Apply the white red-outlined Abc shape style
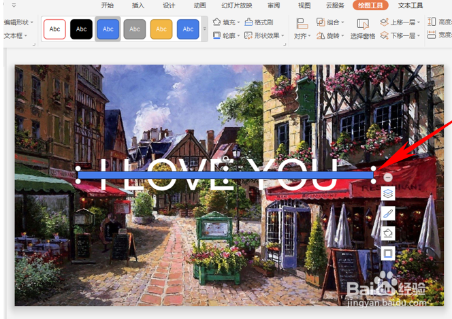This screenshot has height=319, width=452. (x=54, y=29)
